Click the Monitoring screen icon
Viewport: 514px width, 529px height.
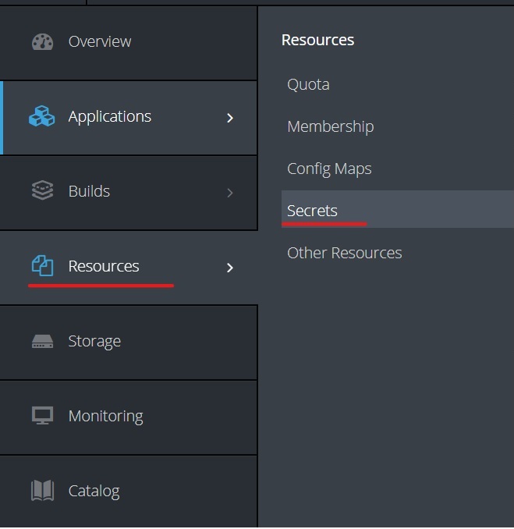coord(42,416)
